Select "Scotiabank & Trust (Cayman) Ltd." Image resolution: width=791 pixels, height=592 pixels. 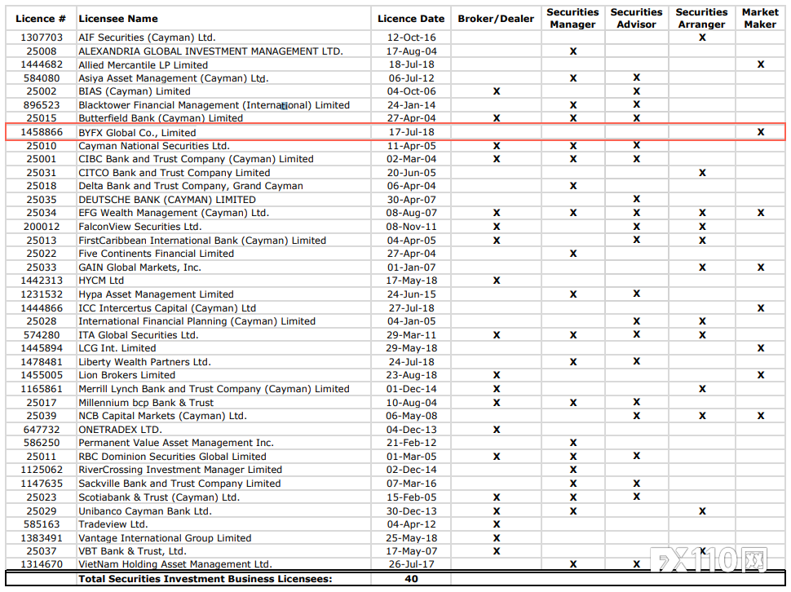pyautogui.click(x=159, y=497)
